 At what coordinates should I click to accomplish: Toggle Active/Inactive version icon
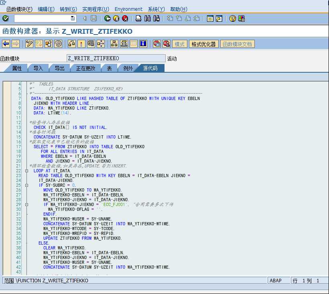(39, 44)
